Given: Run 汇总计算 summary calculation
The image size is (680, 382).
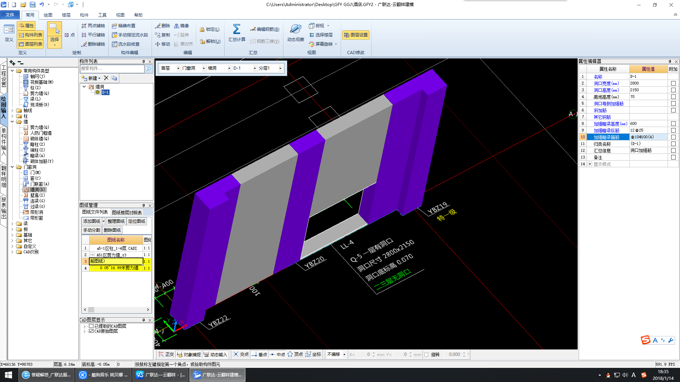Looking at the screenshot, I should 237,33.
